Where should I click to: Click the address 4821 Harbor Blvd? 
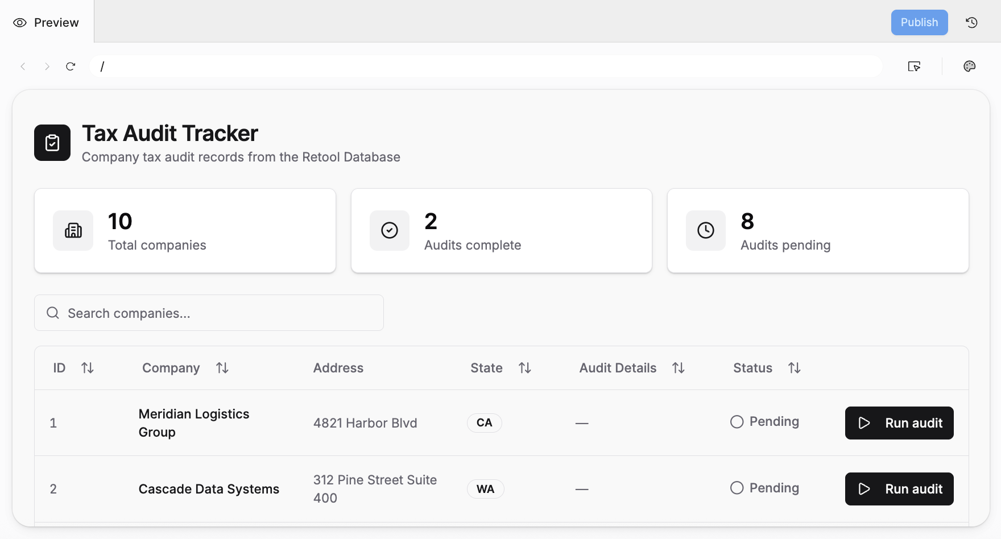(365, 423)
